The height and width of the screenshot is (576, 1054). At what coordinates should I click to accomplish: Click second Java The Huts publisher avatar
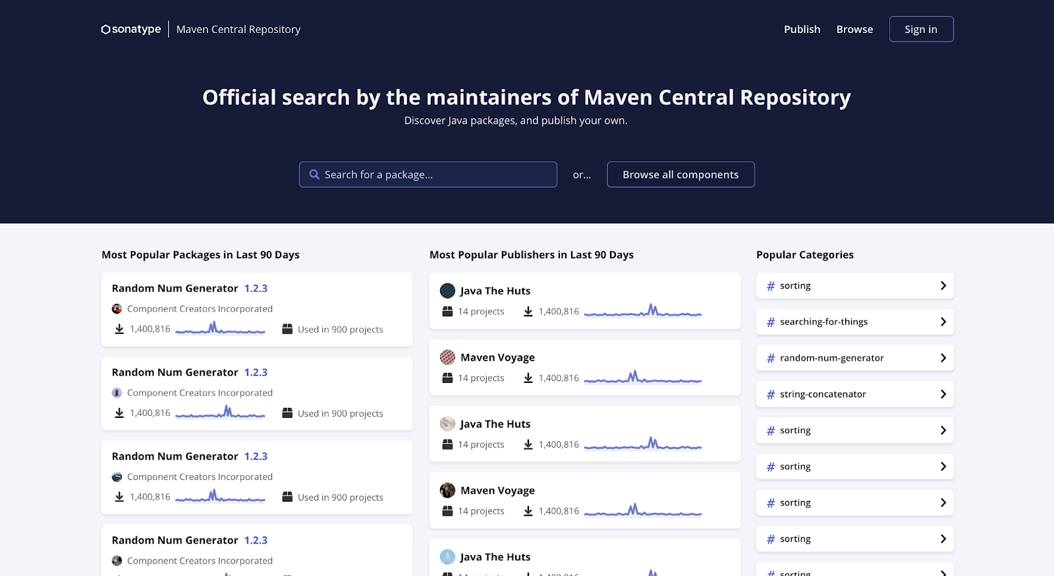pos(447,424)
